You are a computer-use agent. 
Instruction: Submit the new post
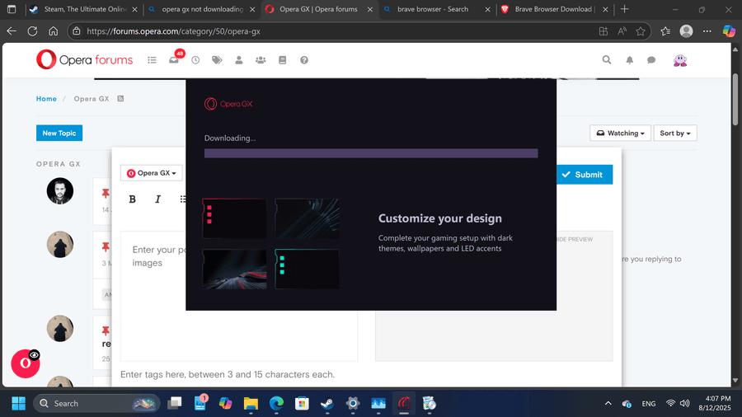coord(584,175)
